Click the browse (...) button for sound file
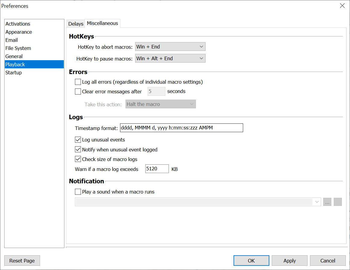This screenshot has width=350, height=270. coord(327,202)
